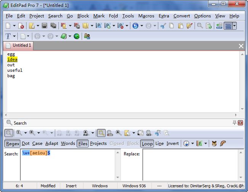Expand the Find First dropdown arrow
The height and width of the screenshot is (192, 248).
pyautogui.click(x=26, y=133)
